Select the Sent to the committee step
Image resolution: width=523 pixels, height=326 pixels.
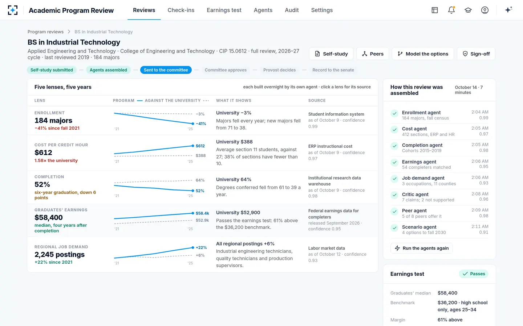166,70
